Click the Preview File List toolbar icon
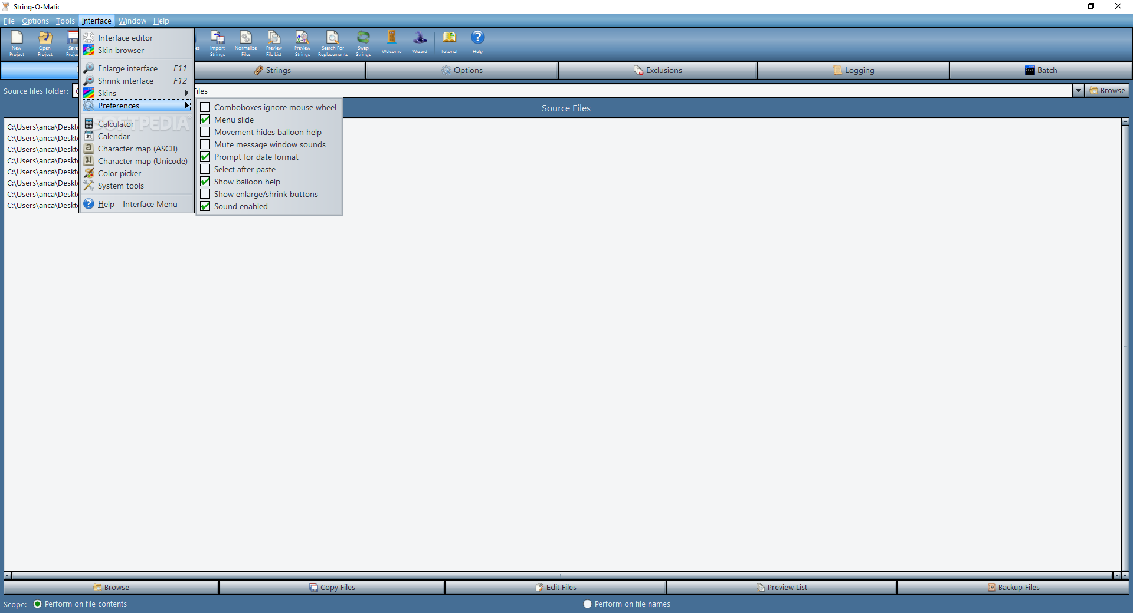Viewport: 1133px width, 613px height. (274, 44)
